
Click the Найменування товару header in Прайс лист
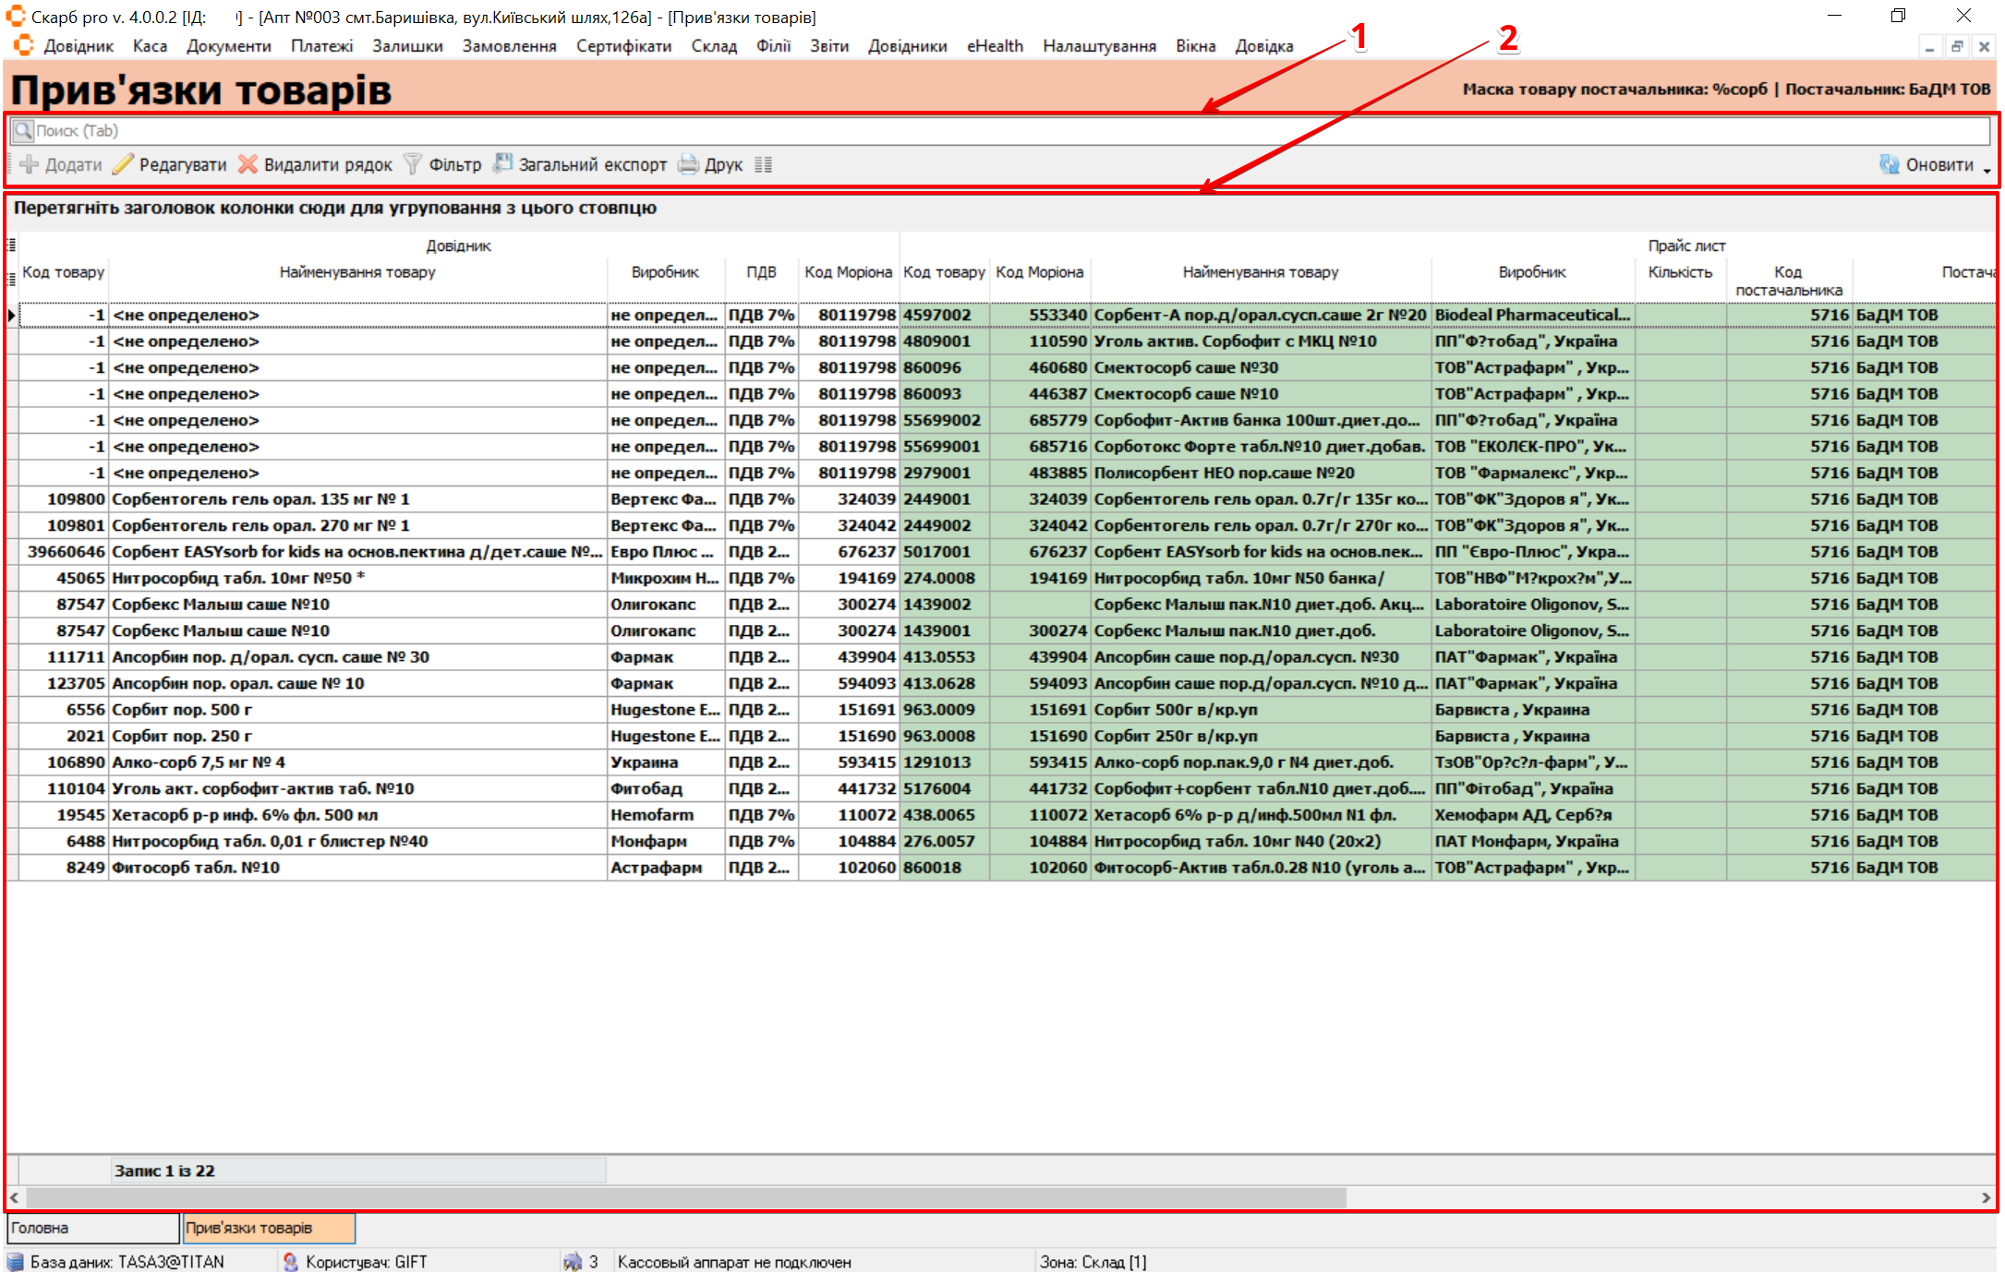[x=1260, y=272]
